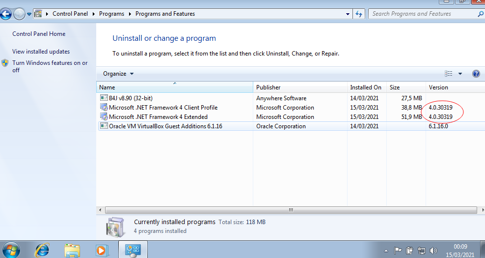Expand the breadcrumb arrow after Programs
Screen dimensions: 485x258
pyautogui.click(x=130, y=14)
